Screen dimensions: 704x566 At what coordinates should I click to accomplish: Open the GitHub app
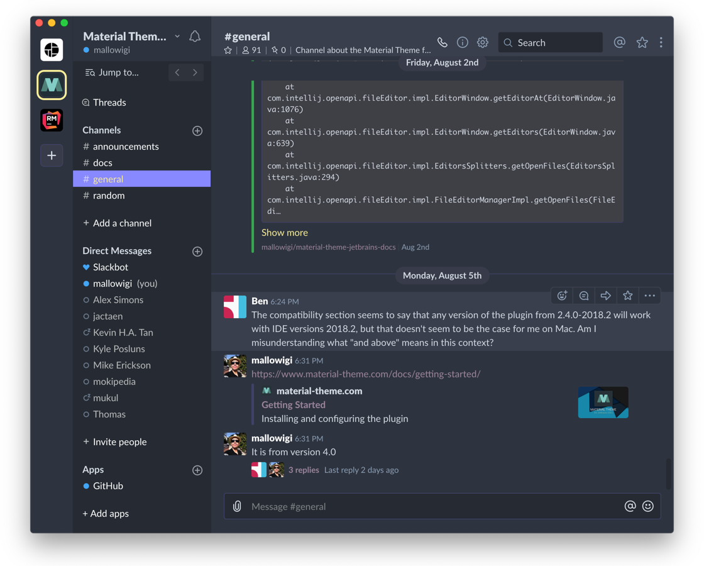142,486
